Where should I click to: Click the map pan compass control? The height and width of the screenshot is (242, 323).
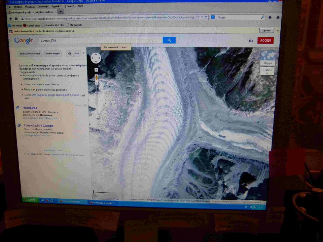click(x=96, y=58)
